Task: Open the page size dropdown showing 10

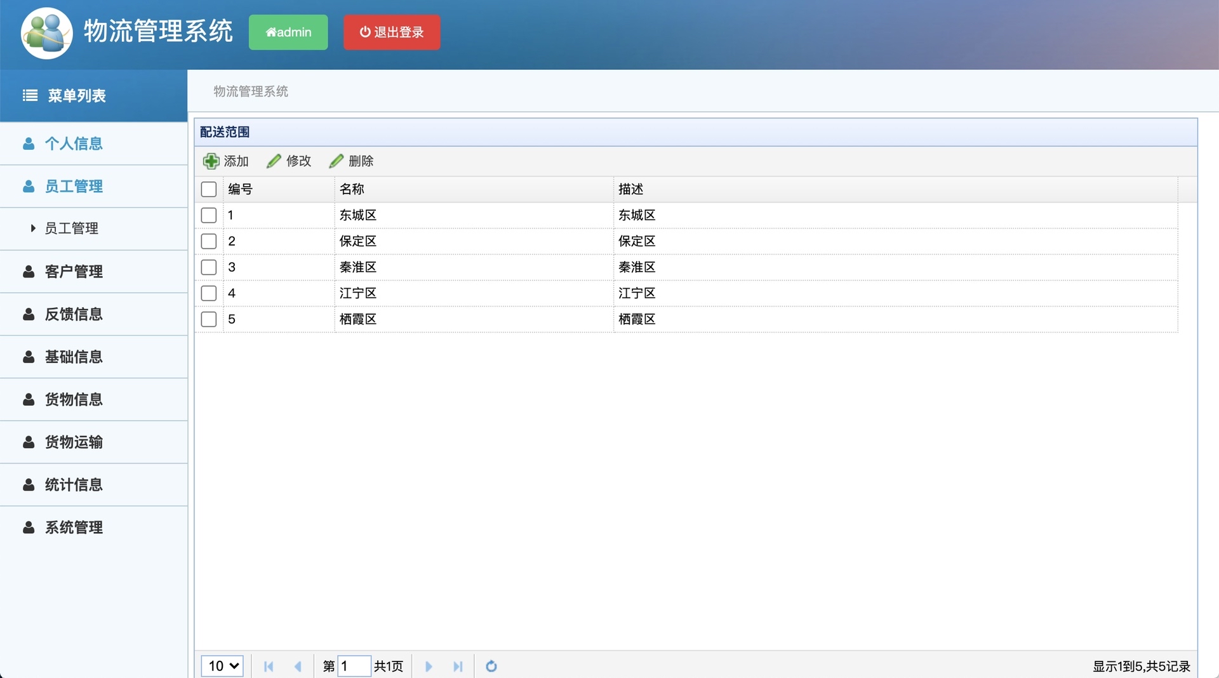Action: (222, 666)
